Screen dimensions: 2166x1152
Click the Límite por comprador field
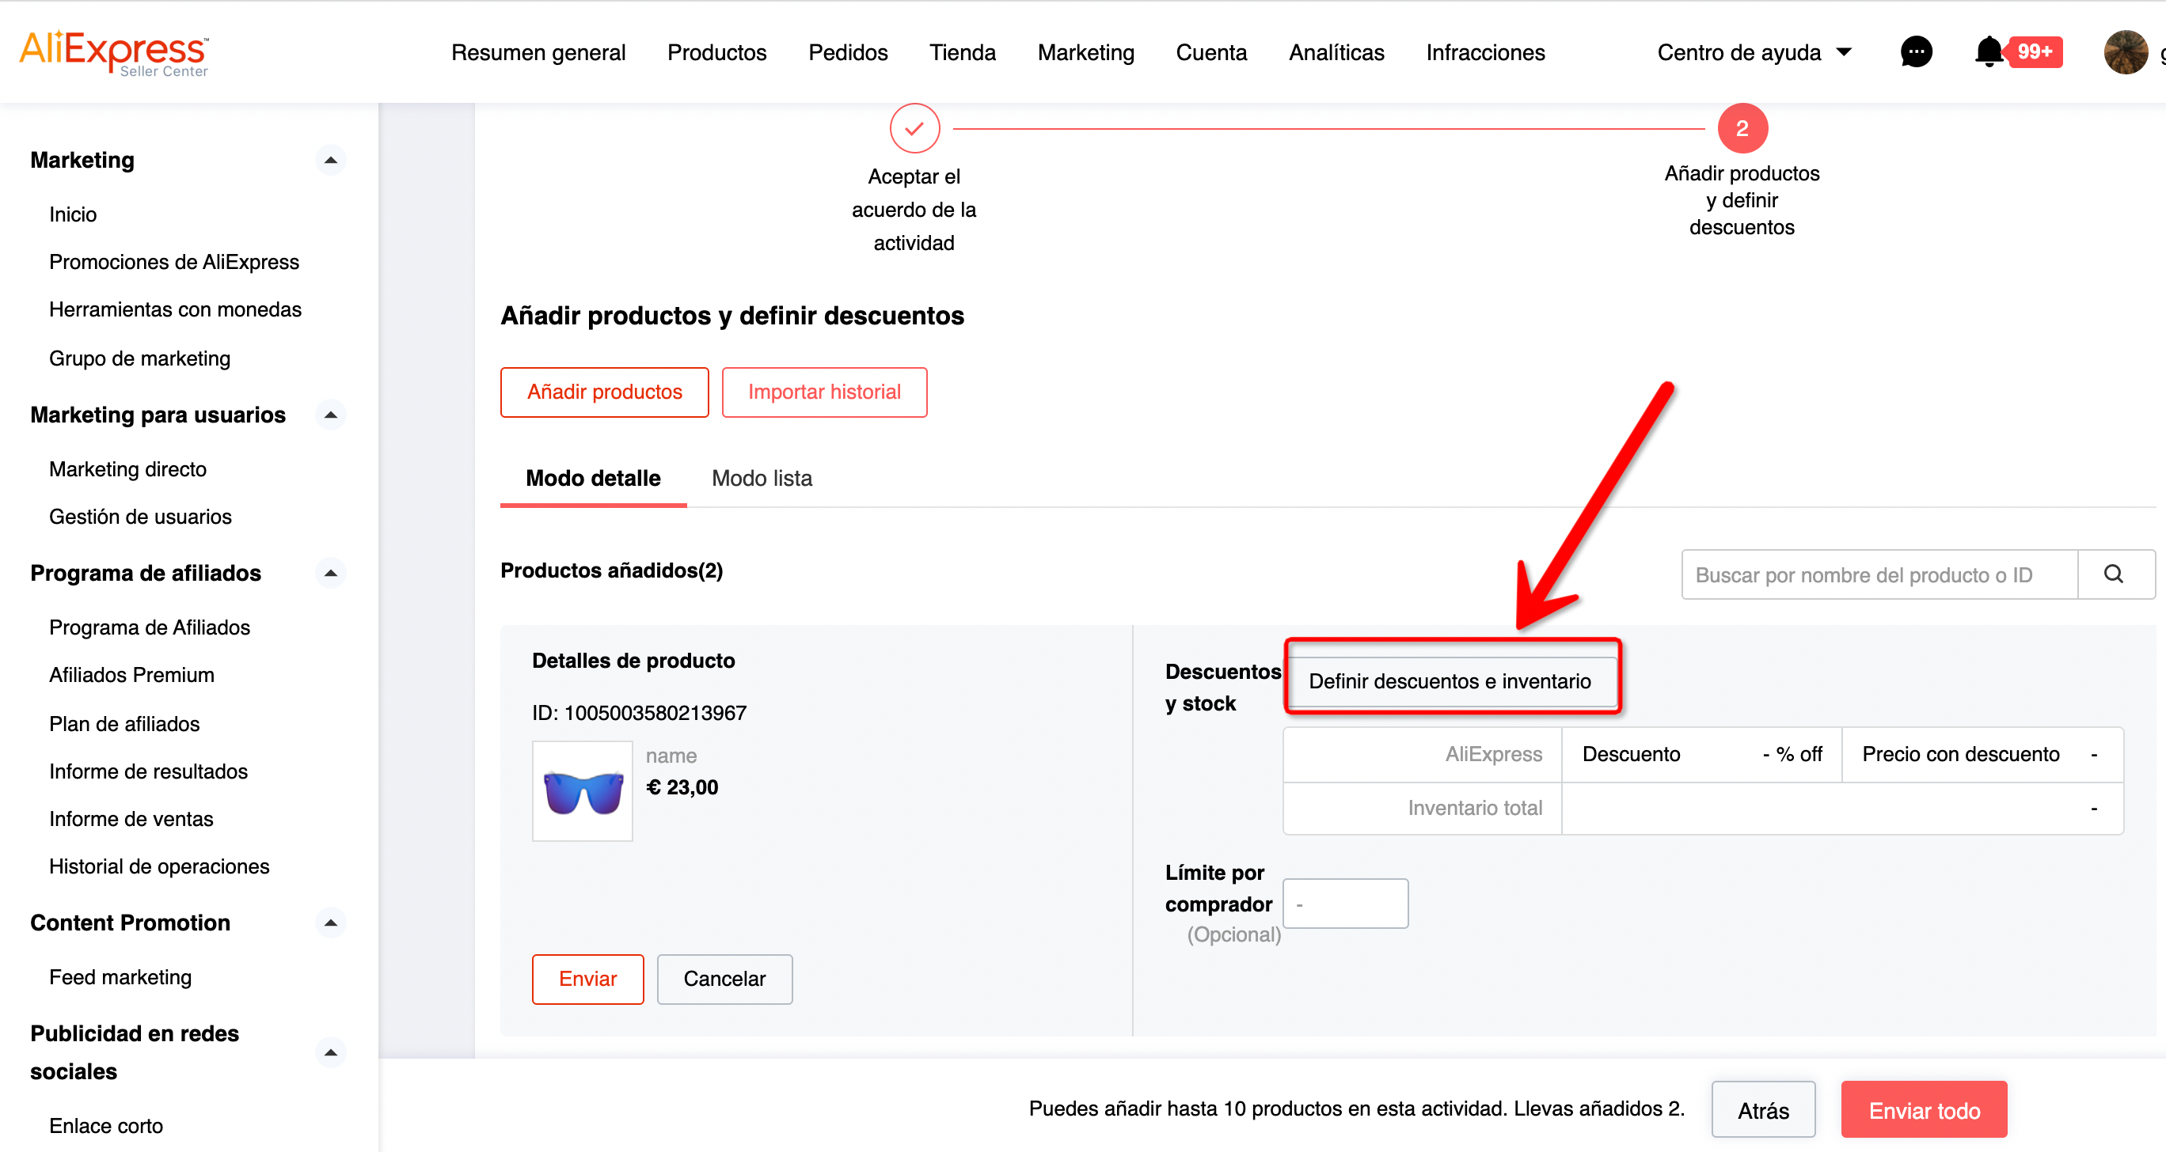[1344, 904]
